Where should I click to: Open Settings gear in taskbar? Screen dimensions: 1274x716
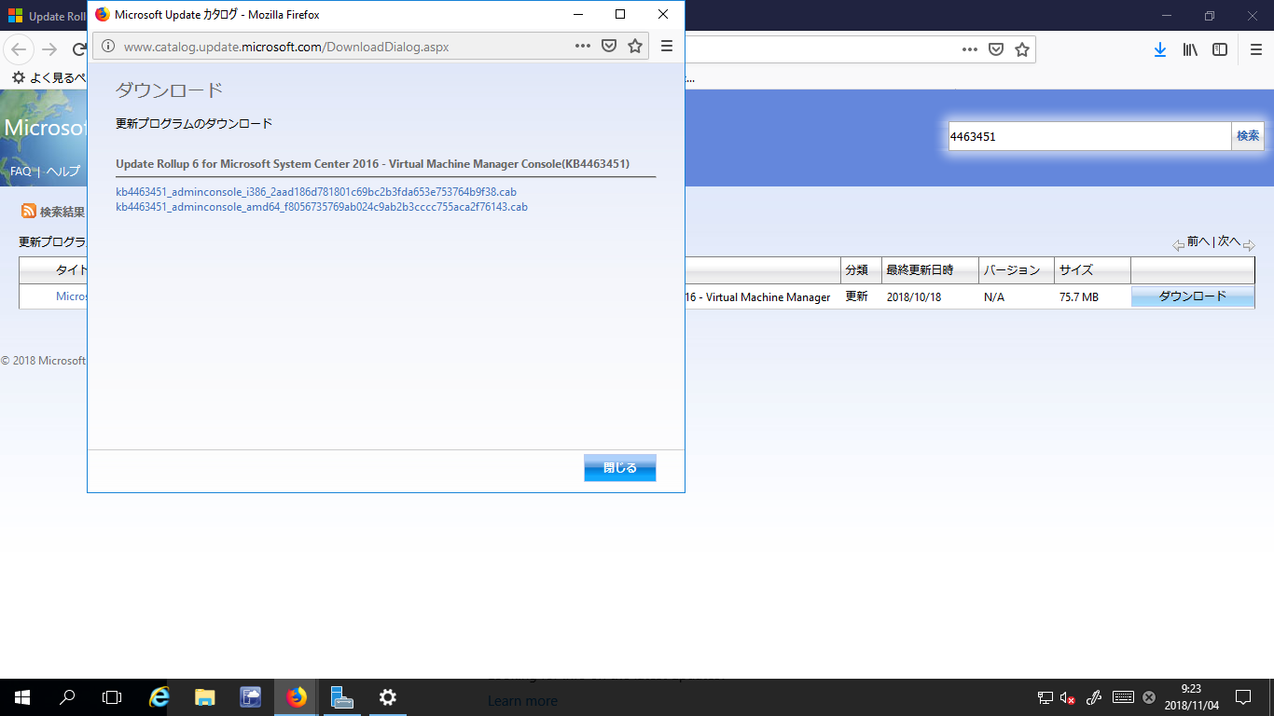pos(388,697)
